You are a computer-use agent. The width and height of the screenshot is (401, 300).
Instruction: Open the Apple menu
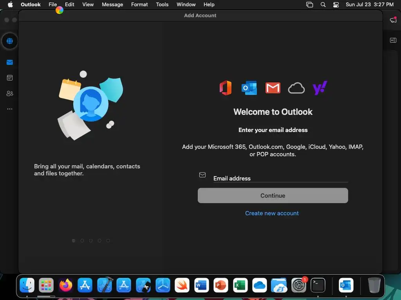click(10, 4)
